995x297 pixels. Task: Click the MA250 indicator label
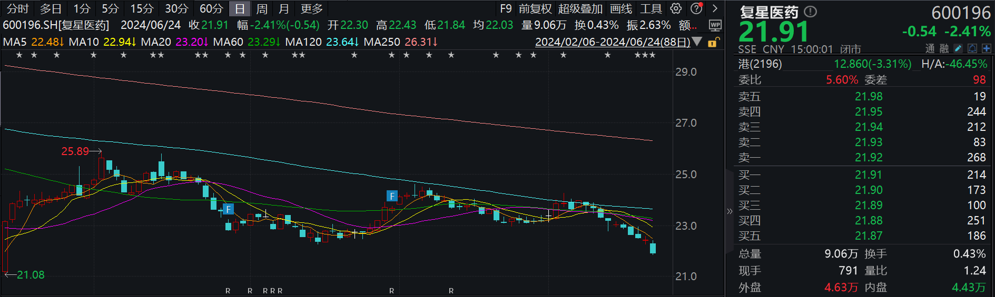point(382,42)
